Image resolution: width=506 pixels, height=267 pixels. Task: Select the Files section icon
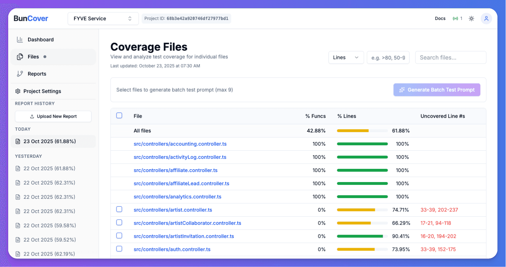pos(20,56)
